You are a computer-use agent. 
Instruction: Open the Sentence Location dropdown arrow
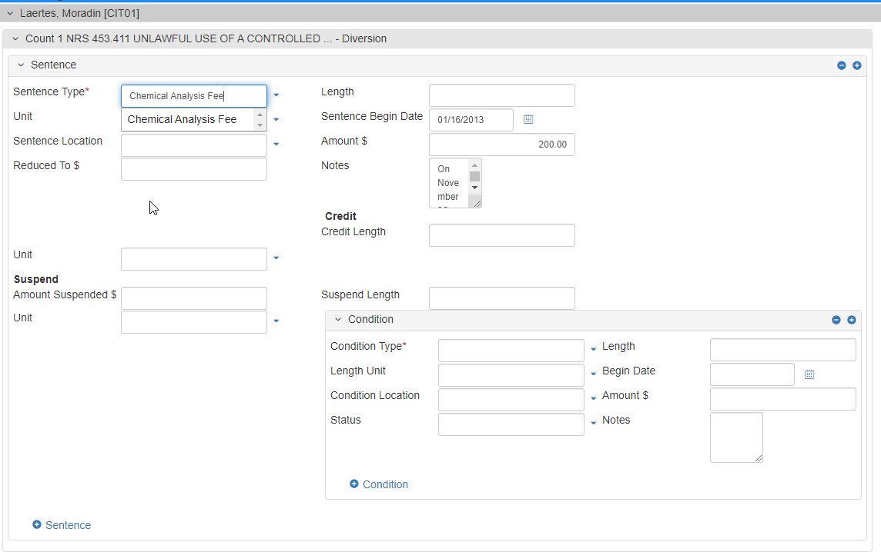pyautogui.click(x=276, y=145)
